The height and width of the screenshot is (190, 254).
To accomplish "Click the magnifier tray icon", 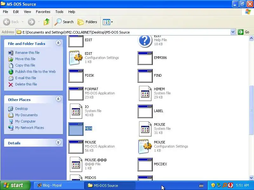I will pos(225,185).
